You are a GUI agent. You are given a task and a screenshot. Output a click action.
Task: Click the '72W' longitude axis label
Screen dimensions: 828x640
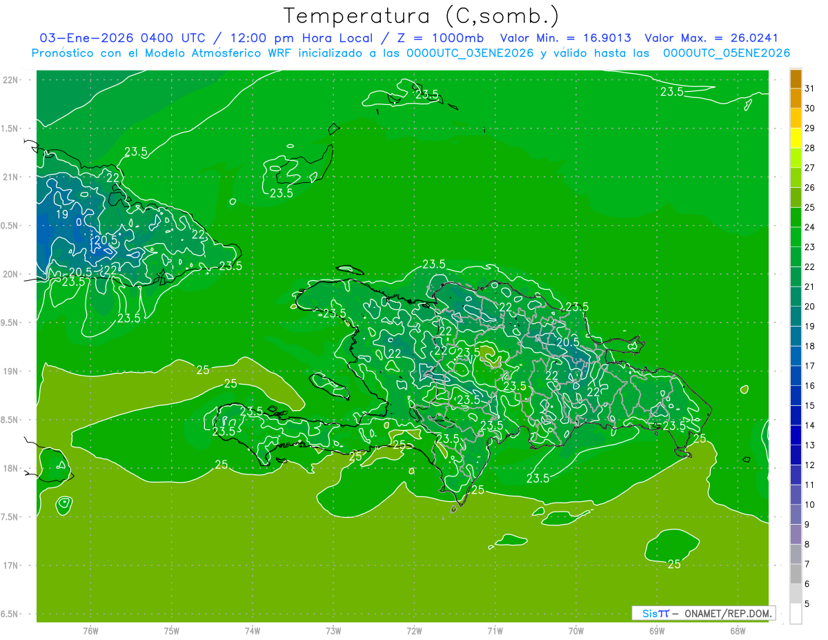point(414,630)
